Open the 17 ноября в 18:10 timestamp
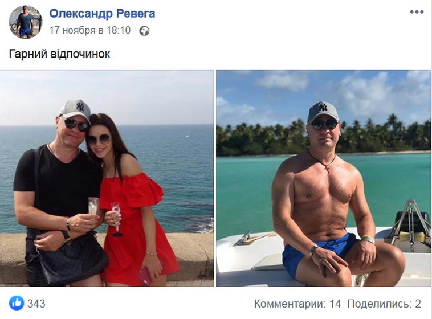 [x=90, y=30]
